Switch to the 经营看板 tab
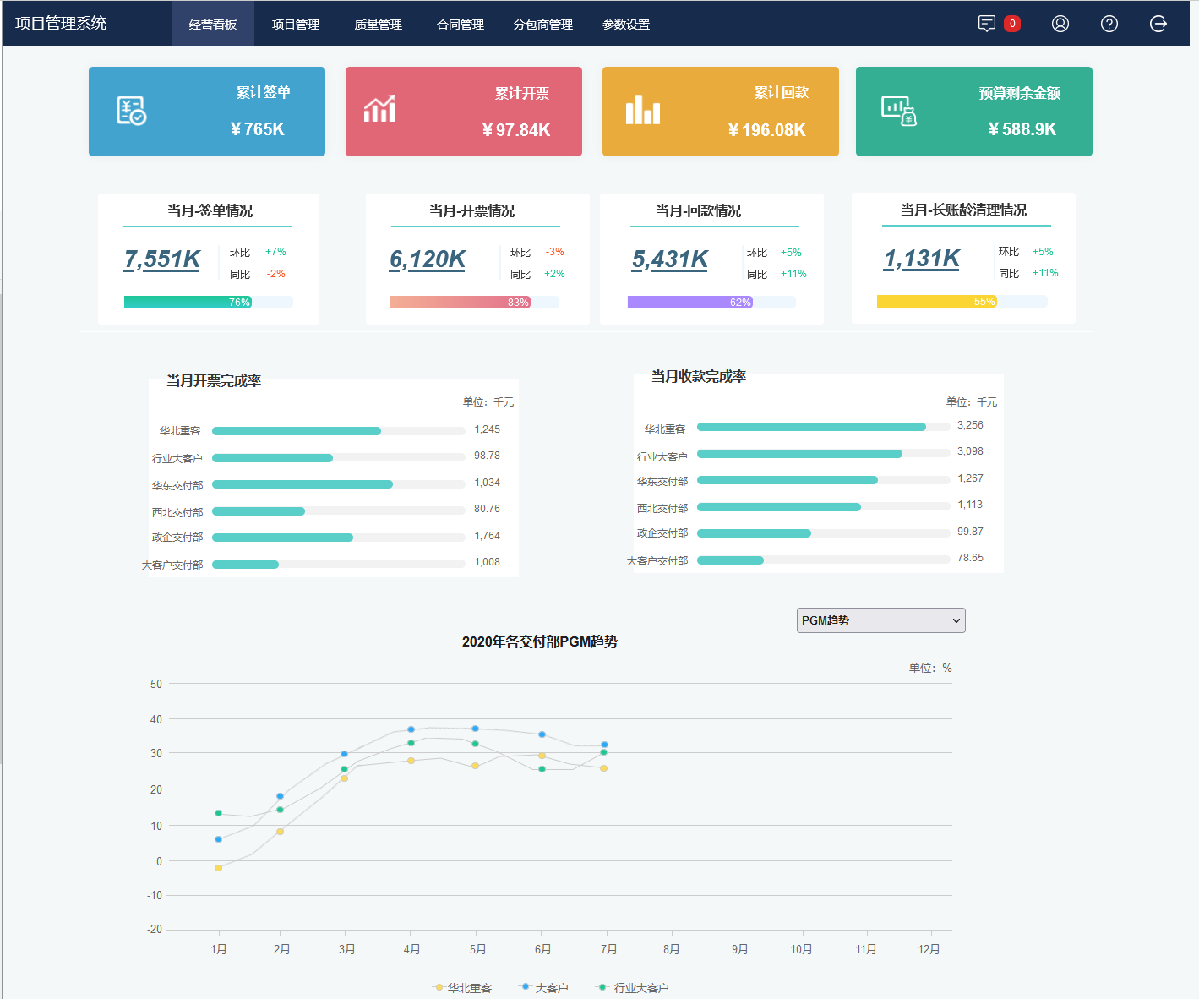The width and height of the screenshot is (1199, 999). [x=213, y=25]
